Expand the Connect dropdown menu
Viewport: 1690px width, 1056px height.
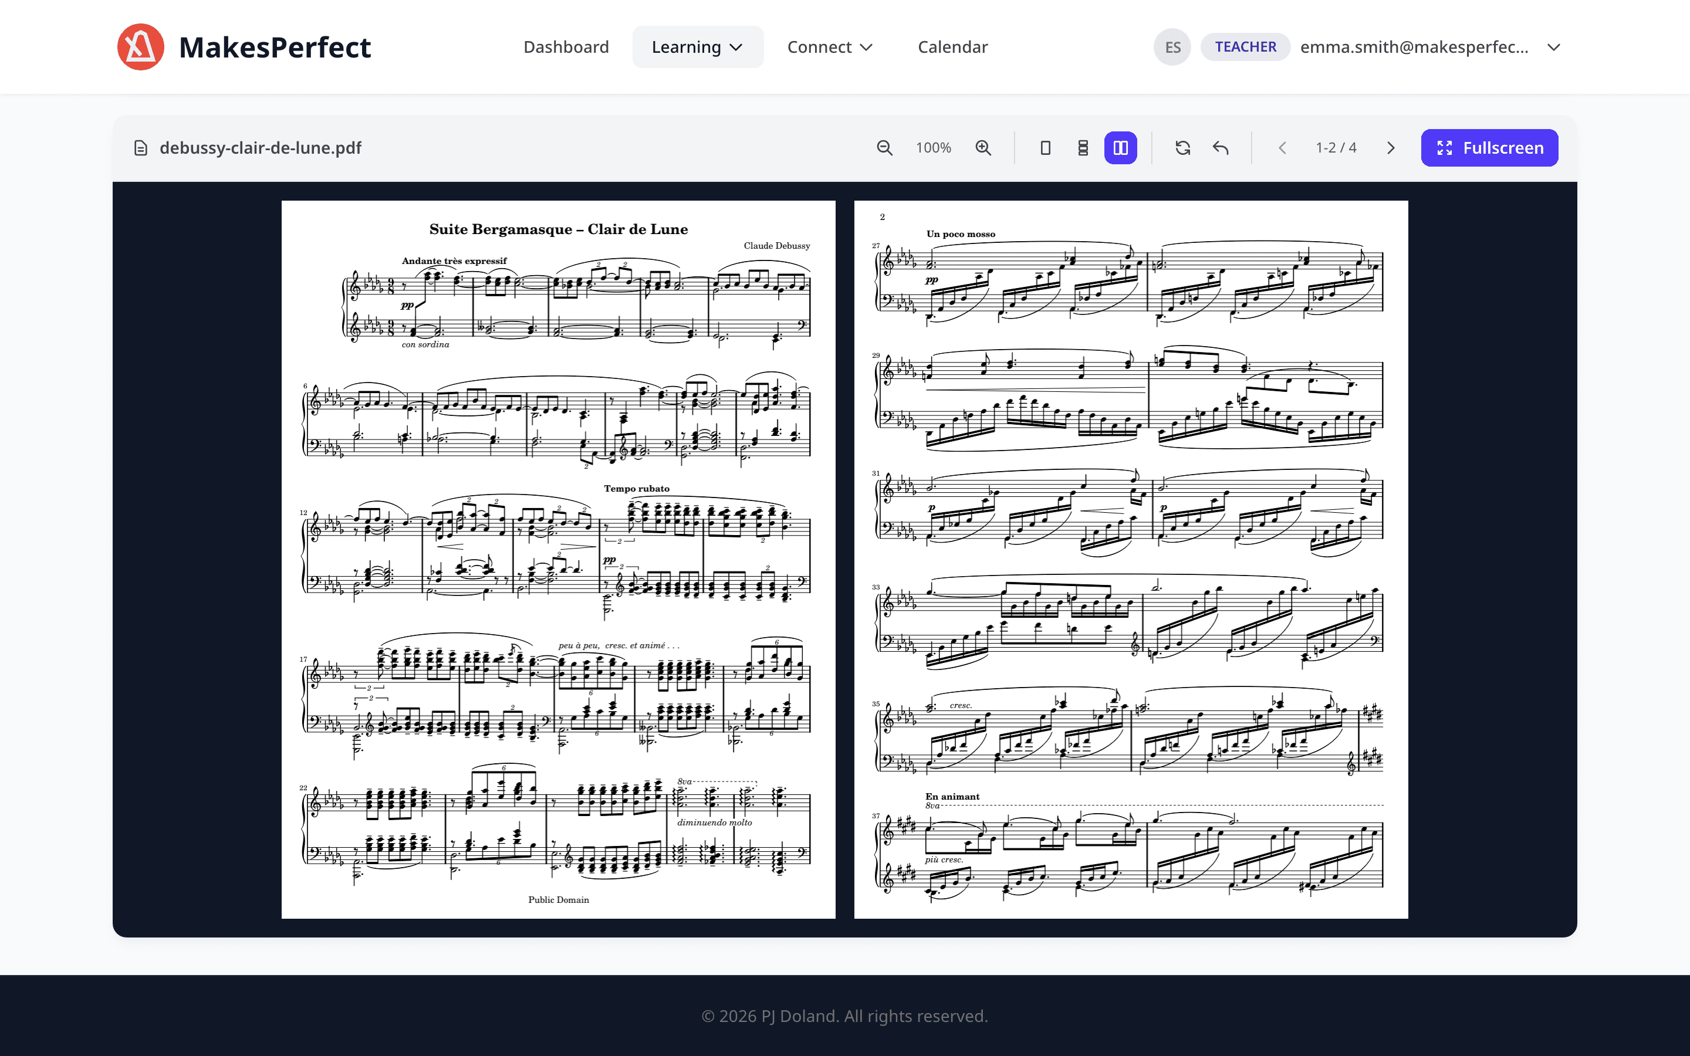coord(830,47)
